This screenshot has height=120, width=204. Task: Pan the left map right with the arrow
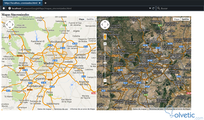click(12, 25)
